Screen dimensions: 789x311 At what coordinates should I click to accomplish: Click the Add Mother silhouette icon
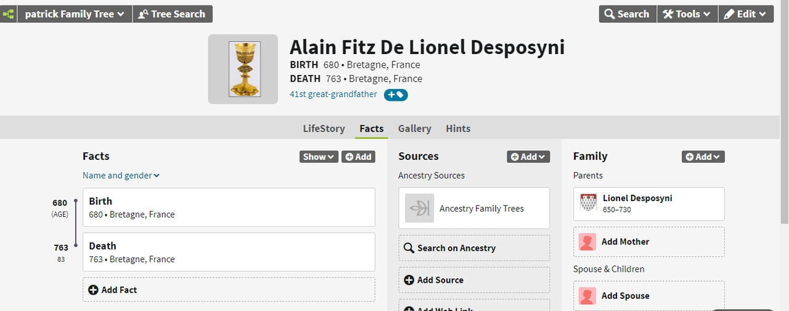(587, 242)
